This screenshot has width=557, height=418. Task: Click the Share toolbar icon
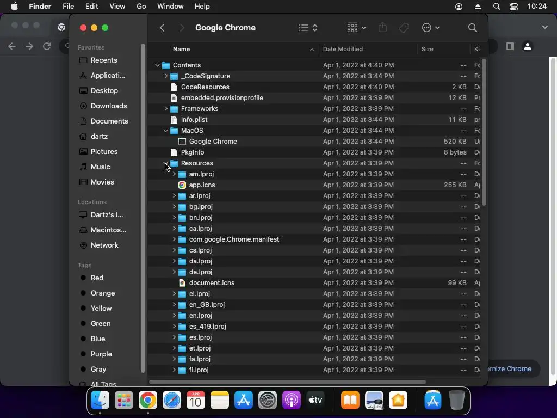click(382, 27)
